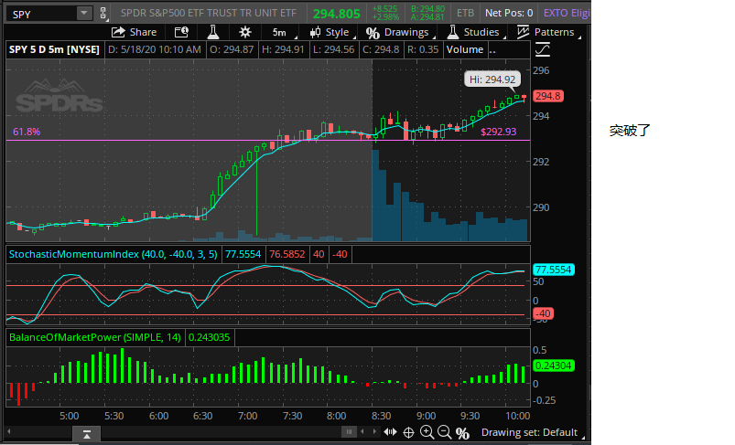Open the flask quick-study icon
Viewport: 735px width, 445px height.
pos(213,32)
